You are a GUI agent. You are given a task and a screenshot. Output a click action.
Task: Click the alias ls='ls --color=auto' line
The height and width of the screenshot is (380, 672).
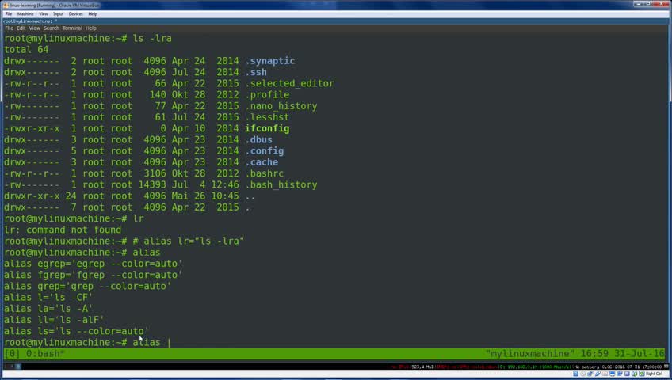(x=76, y=331)
